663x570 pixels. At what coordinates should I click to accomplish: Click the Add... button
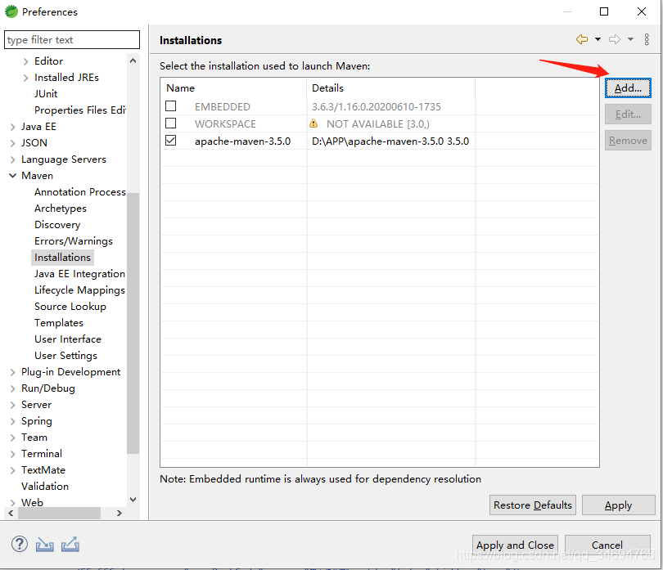[628, 88]
